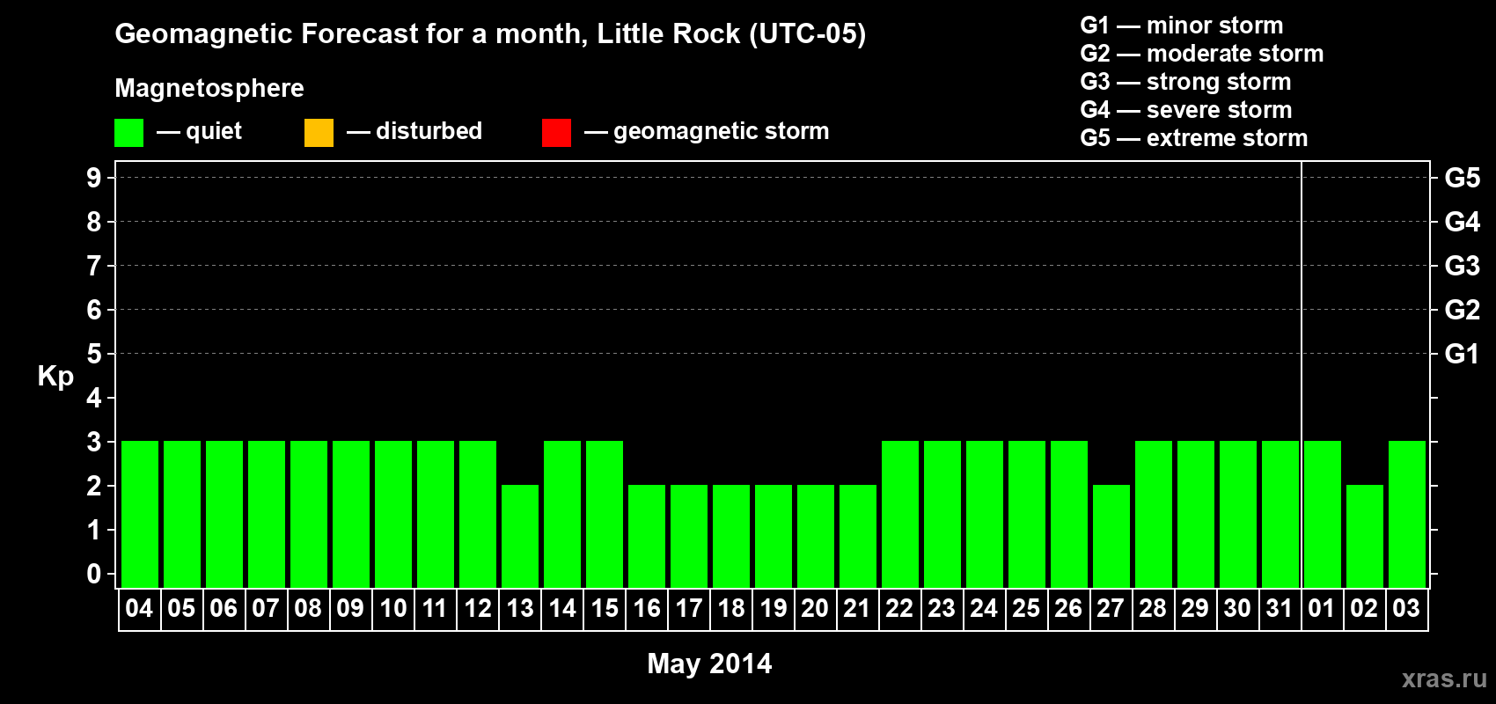Viewport: 1496px width, 704px height.
Task: Select the date label 12
Action: [477, 608]
